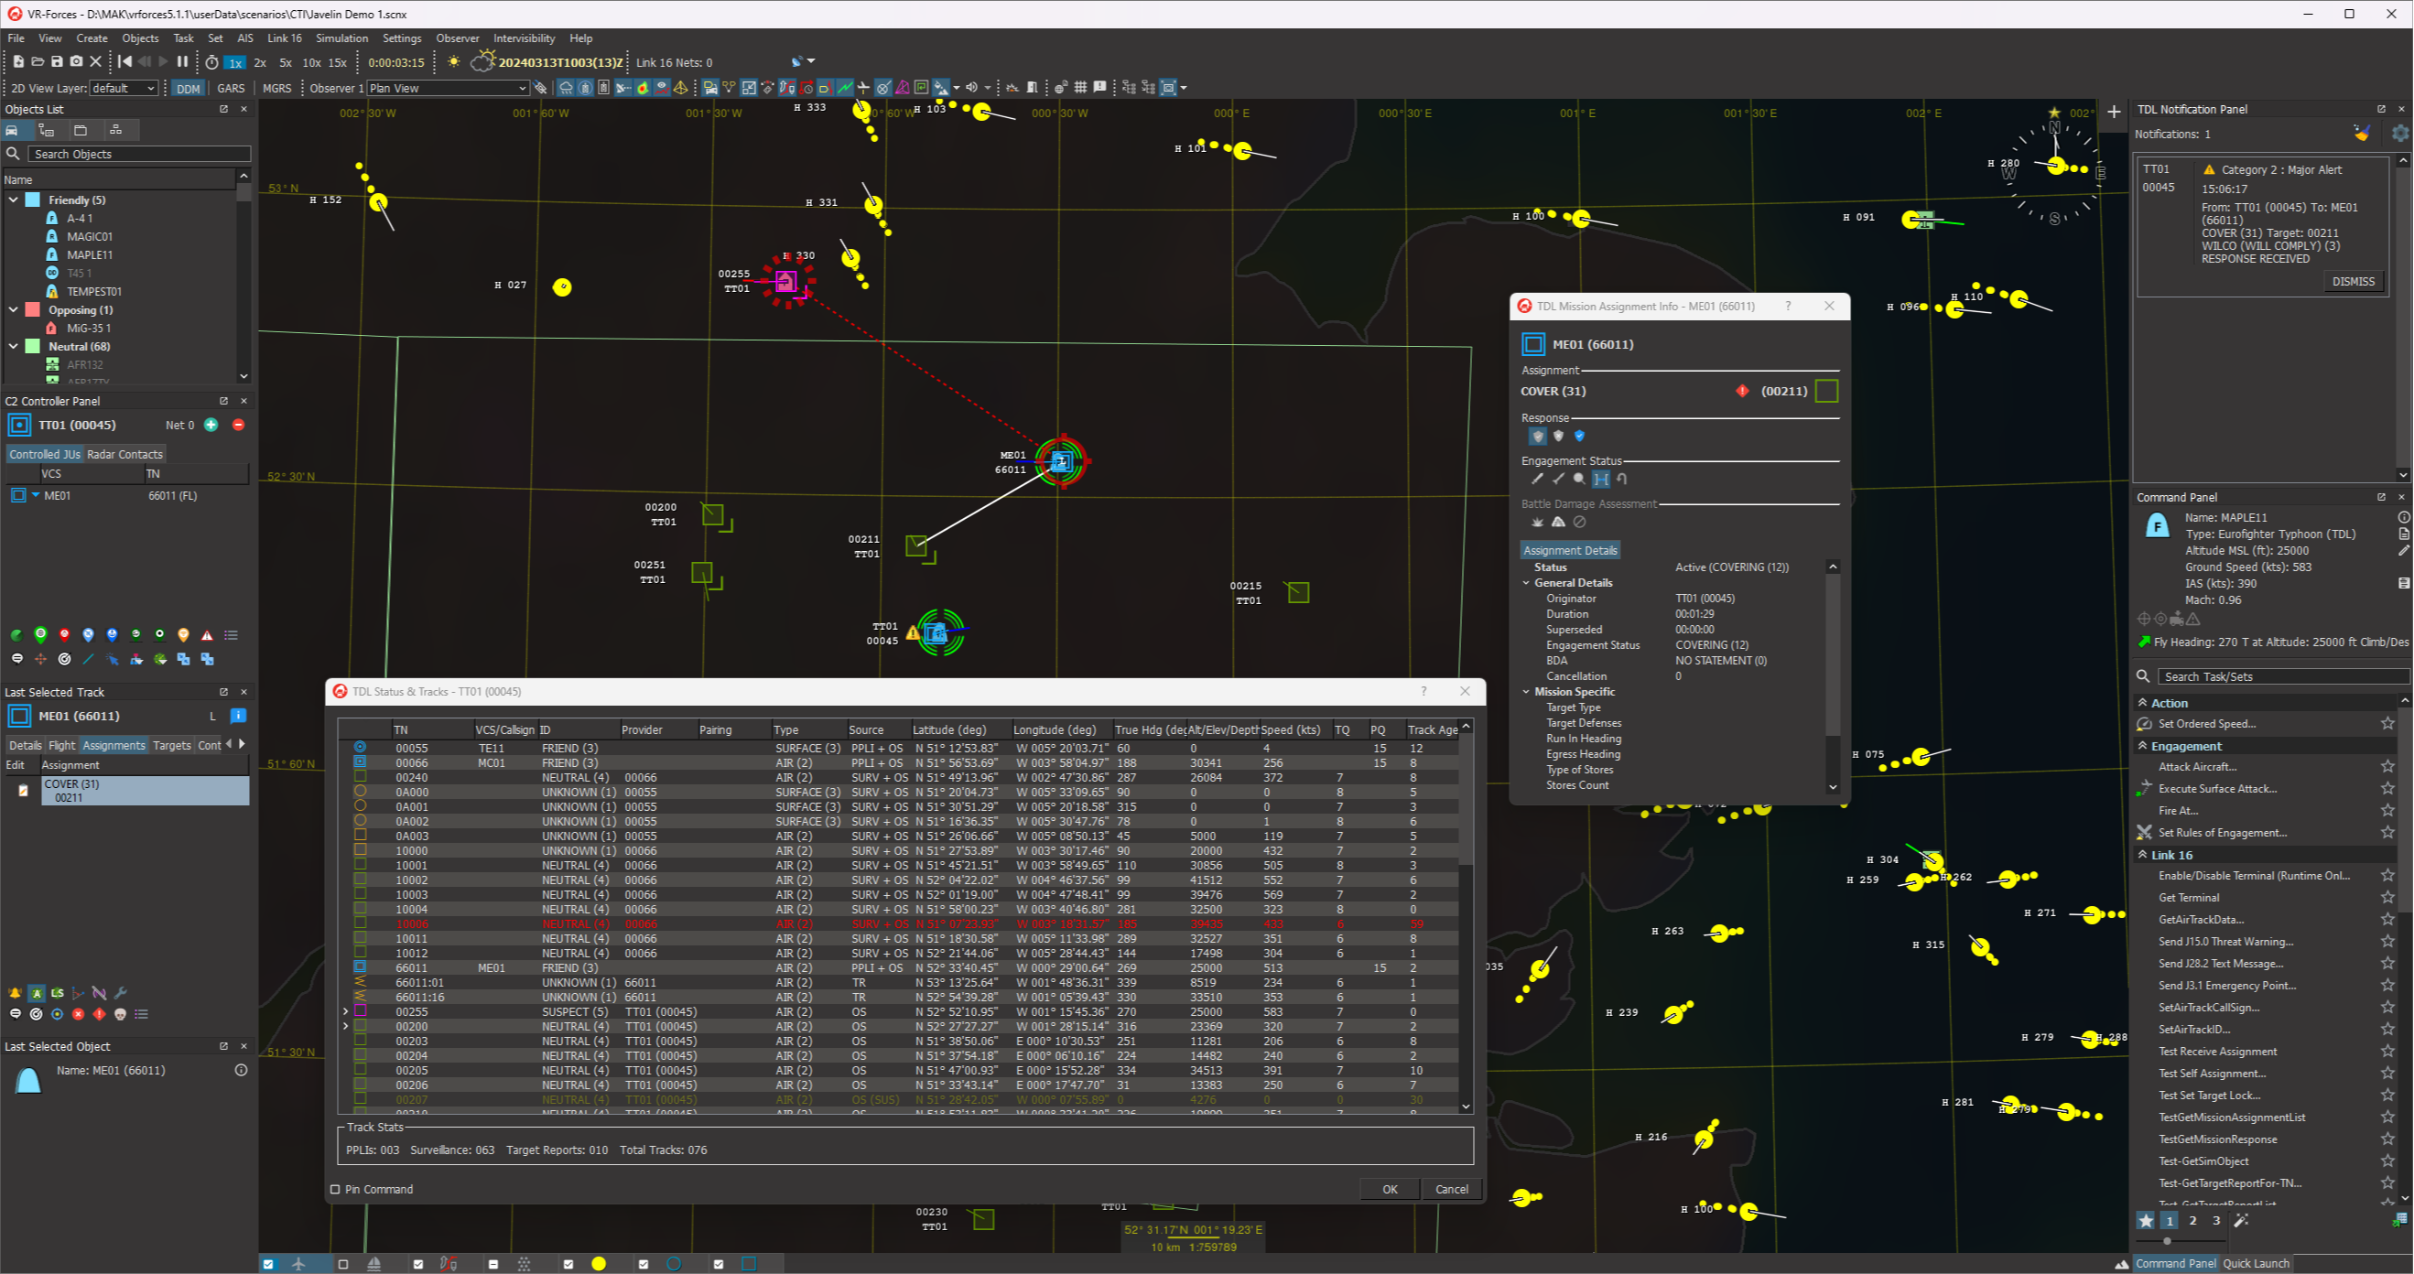
Task: Click the orange crosshair icon in C2 panel
Action: [x=40, y=660]
